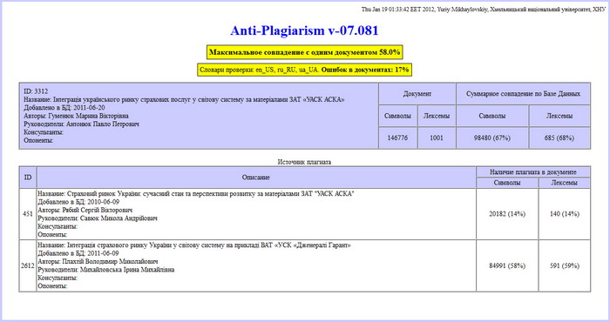This screenshot has height=322, width=610.
Task: Click the timestamp and university header text
Action: click(x=483, y=10)
